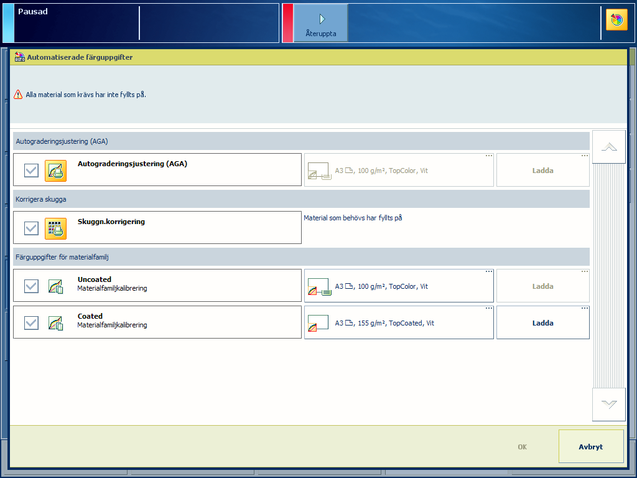
Task: Open the color wheel icon in top bar
Action: [616, 19]
